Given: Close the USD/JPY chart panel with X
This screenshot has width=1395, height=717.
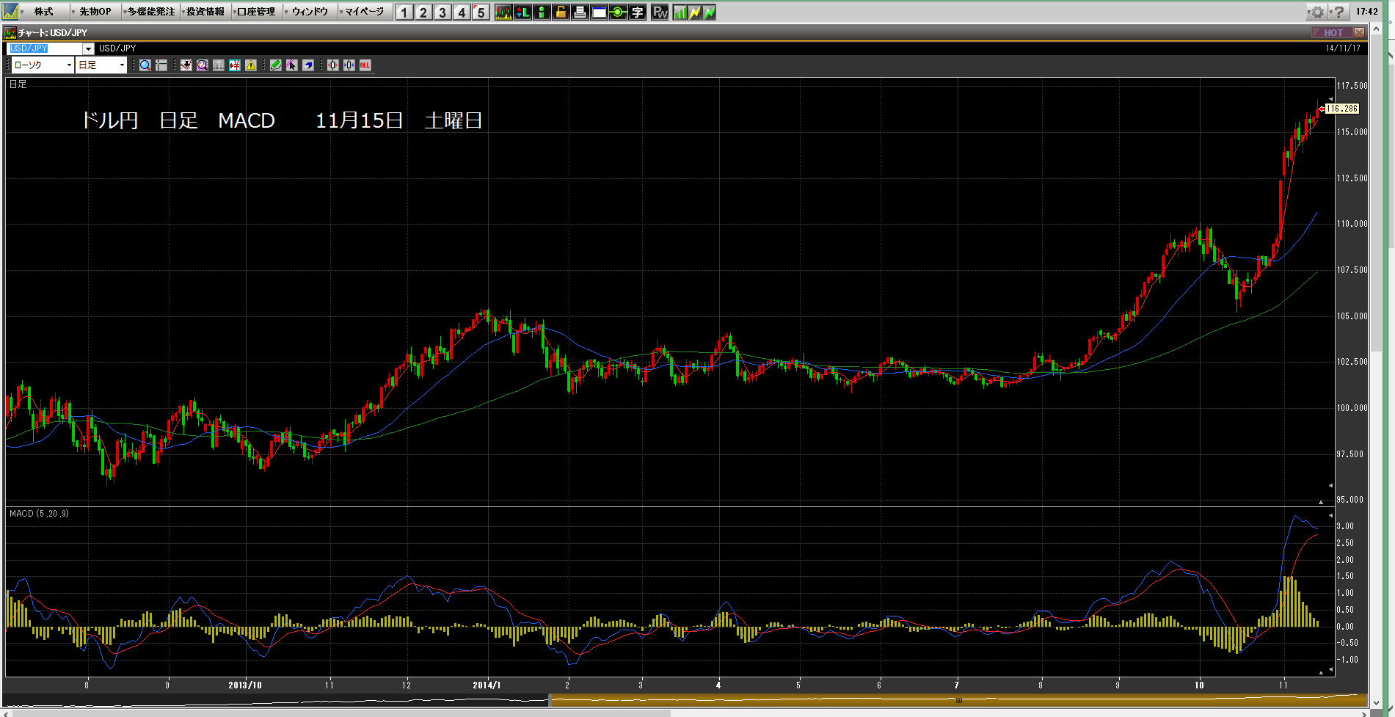Looking at the screenshot, I should 1359,32.
